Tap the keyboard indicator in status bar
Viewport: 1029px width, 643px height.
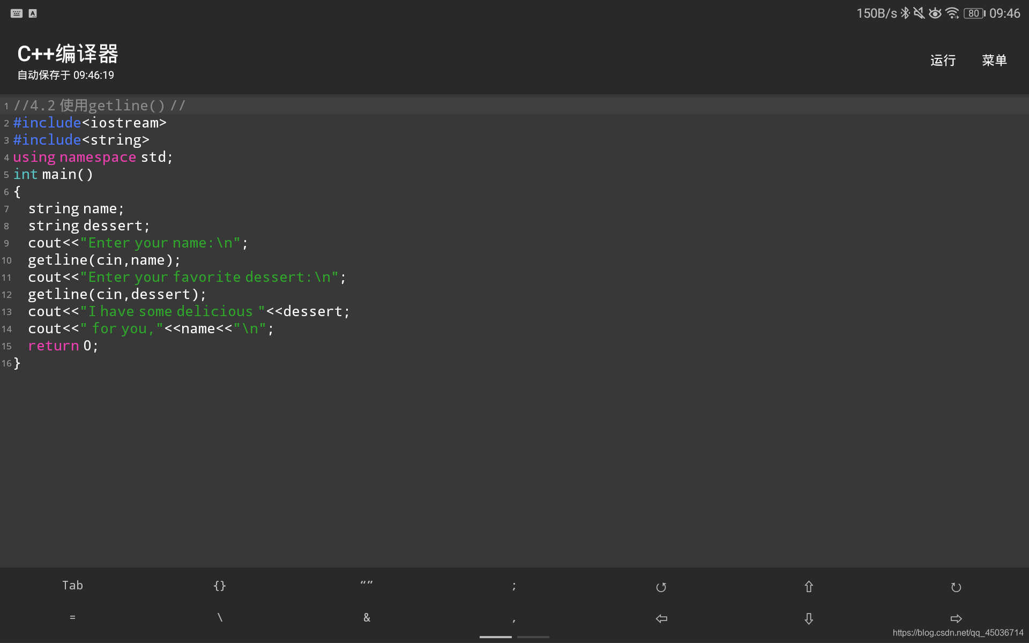[x=17, y=13]
